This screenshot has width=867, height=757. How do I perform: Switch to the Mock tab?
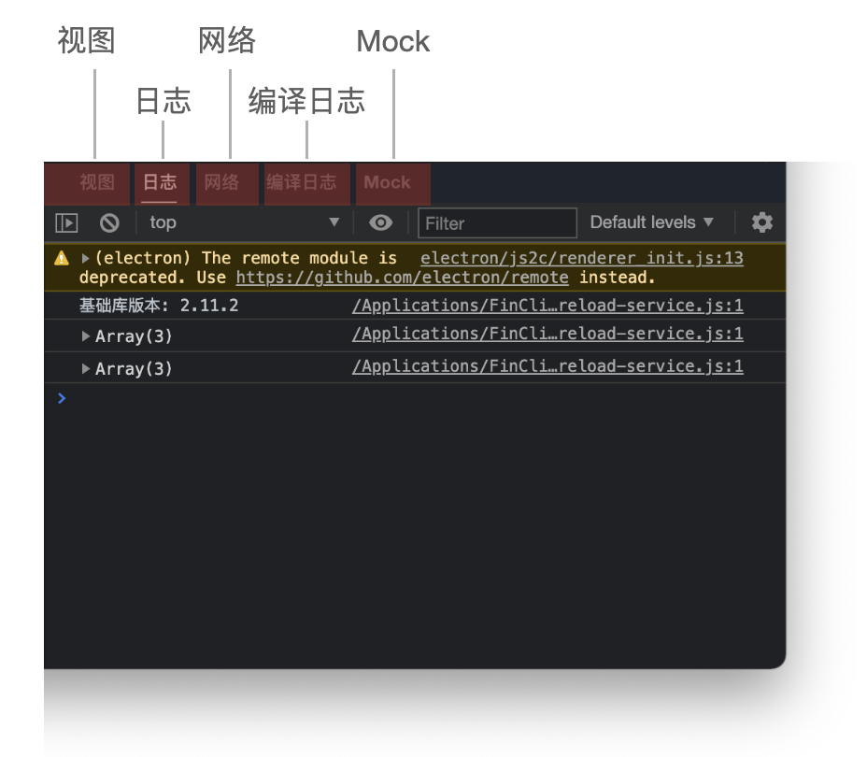coord(393,183)
